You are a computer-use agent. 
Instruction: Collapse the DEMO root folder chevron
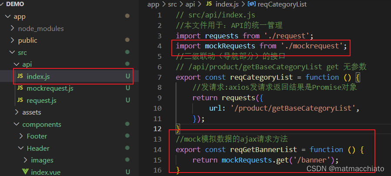[x=3, y=4]
